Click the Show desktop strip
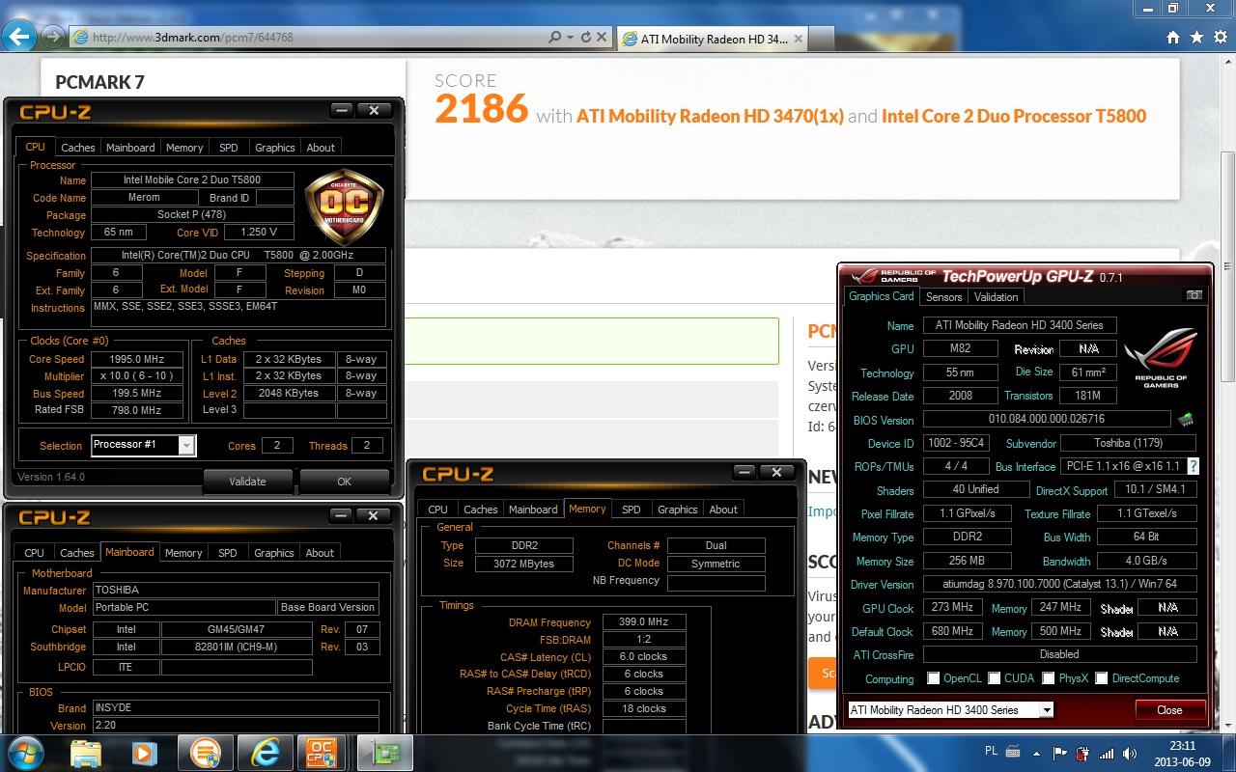 1230,753
